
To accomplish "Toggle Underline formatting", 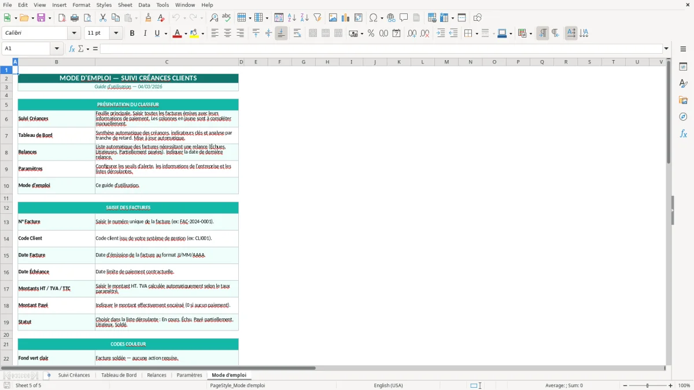I will pos(157,34).
